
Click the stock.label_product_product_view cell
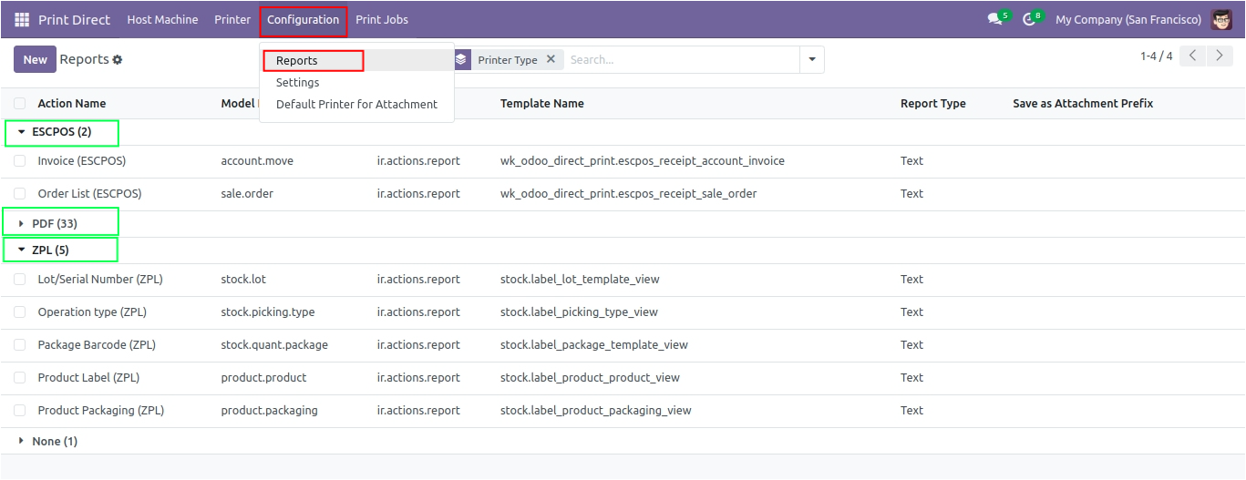590,378
